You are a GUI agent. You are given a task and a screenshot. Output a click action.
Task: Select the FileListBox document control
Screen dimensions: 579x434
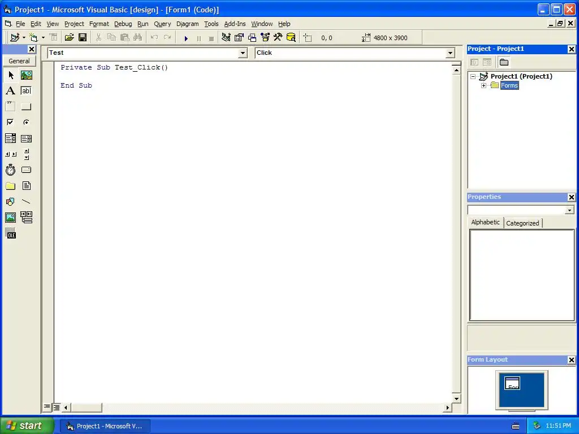tap(26, 185)
